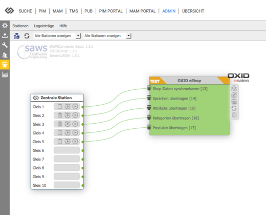Screen dimensions: 266x215
Task: Go to MAM PORTAL in the top navigation
Action: [x=142, y=11]
